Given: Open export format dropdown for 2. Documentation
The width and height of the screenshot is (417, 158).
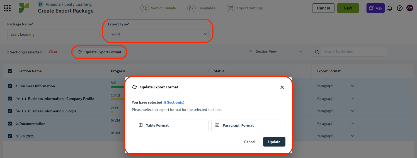Looking at the screenshot, I should 353,124.
